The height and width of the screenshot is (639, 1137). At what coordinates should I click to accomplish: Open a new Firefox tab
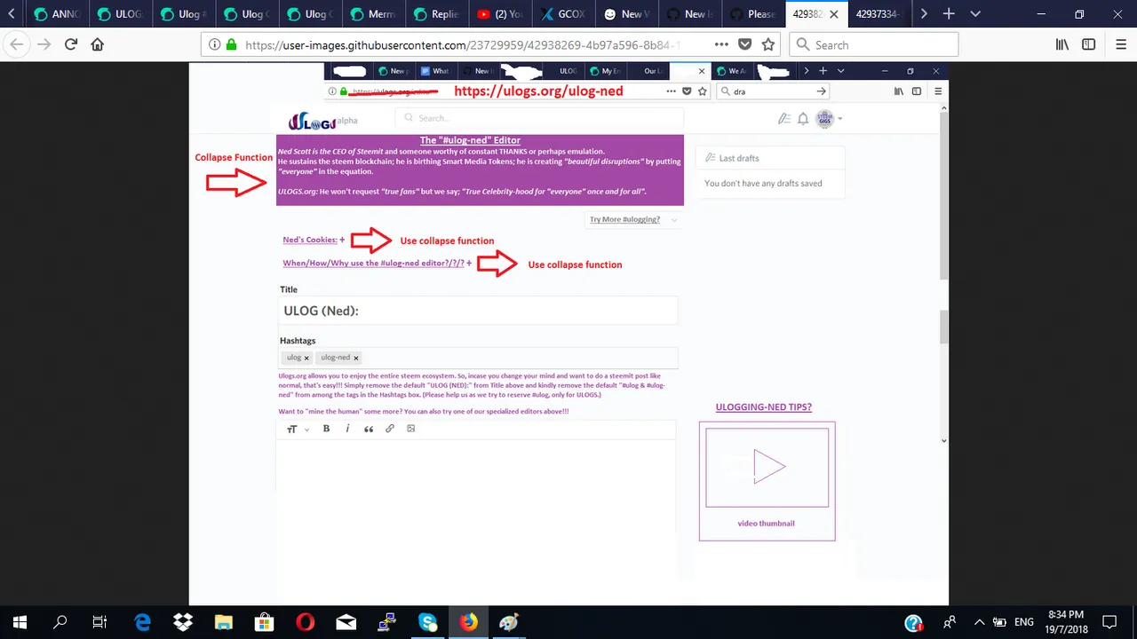tap(949, 14)
